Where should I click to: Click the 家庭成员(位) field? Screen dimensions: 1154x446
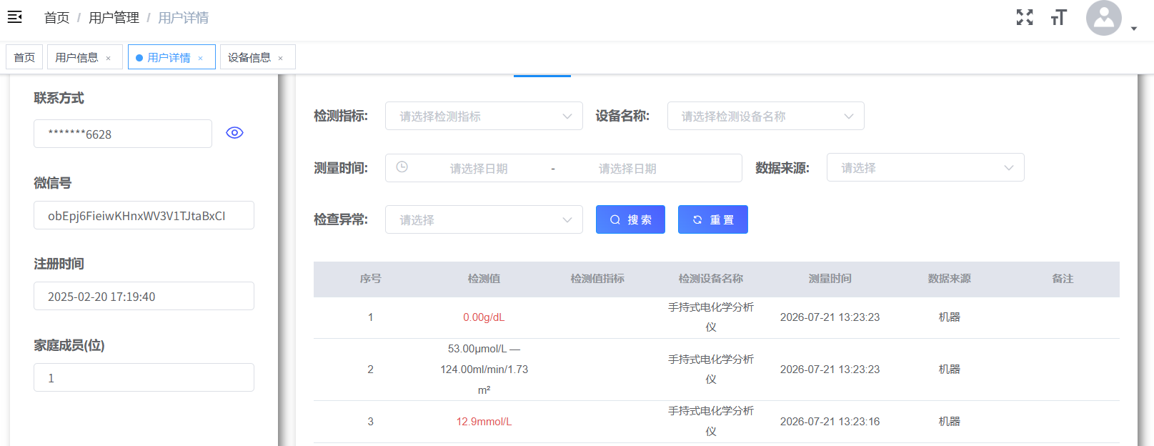pyautogui.click(x=144, y=377)
